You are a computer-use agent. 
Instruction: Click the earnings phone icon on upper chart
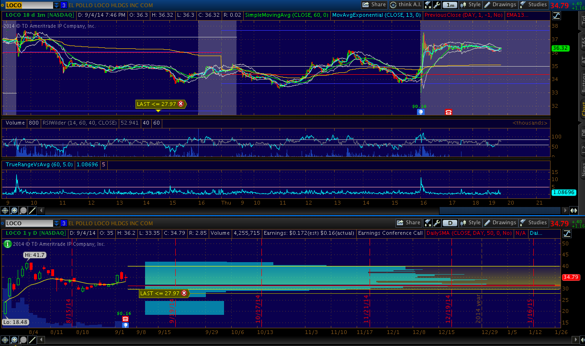(449, 112)
